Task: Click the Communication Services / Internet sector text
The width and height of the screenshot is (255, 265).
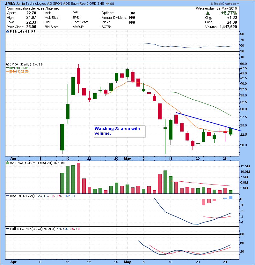Action: click(x=33, y=8)
